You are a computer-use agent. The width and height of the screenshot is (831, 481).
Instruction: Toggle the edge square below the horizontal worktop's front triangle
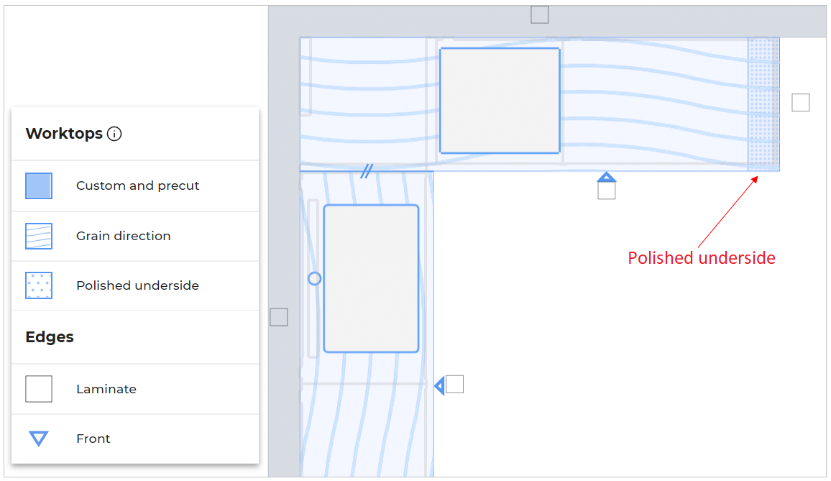coord(607,191)
